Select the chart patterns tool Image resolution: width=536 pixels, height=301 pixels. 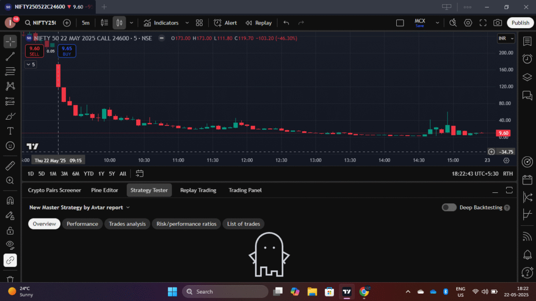pyautogui.click(x=10, y=86)
